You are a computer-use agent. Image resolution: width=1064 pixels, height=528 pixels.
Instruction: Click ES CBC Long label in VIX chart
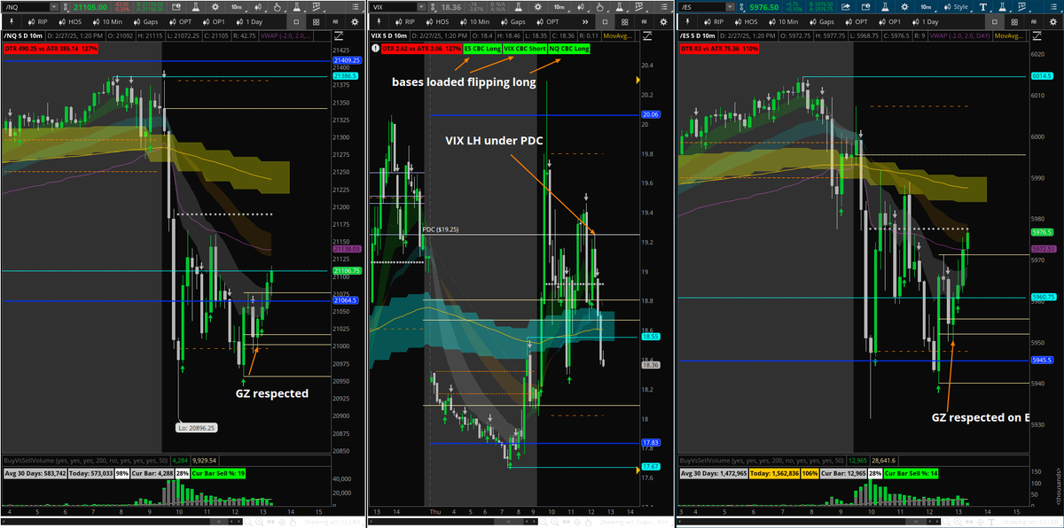coord(482,49)
